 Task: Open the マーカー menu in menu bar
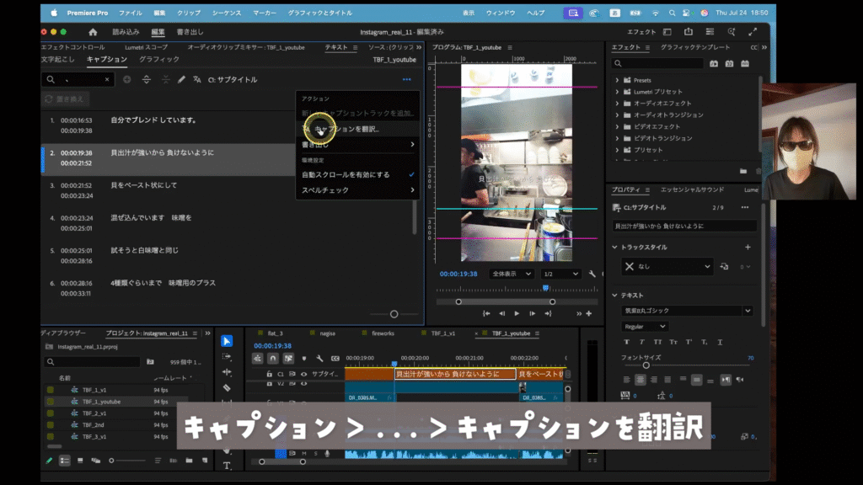265,13
